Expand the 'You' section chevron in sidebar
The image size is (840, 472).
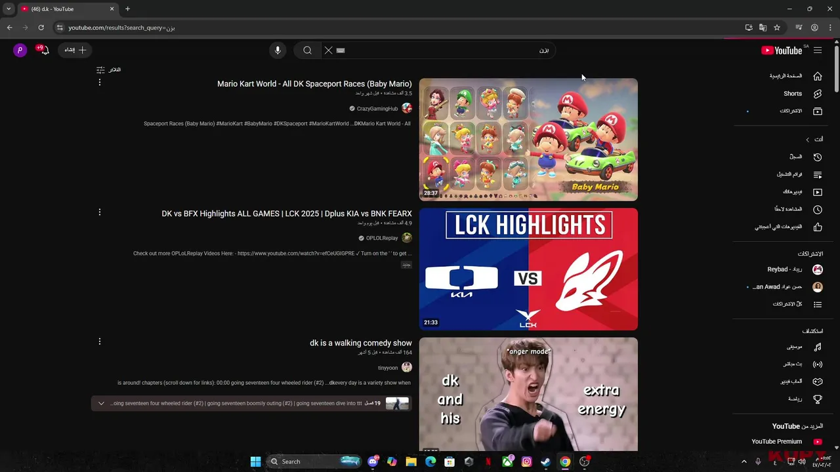[808, 140]
